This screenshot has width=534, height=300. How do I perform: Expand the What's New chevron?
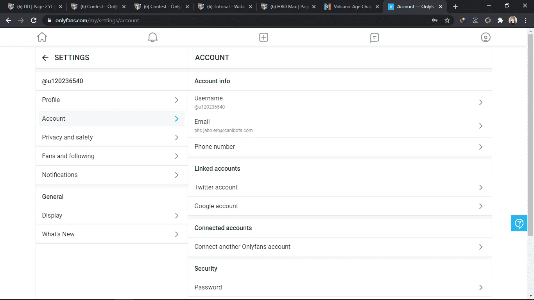coord(177,234)
